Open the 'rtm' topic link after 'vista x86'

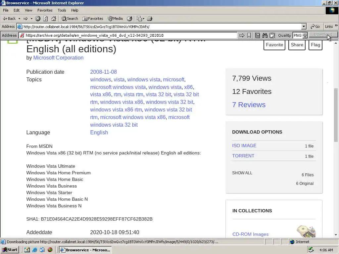click(117, 94)
